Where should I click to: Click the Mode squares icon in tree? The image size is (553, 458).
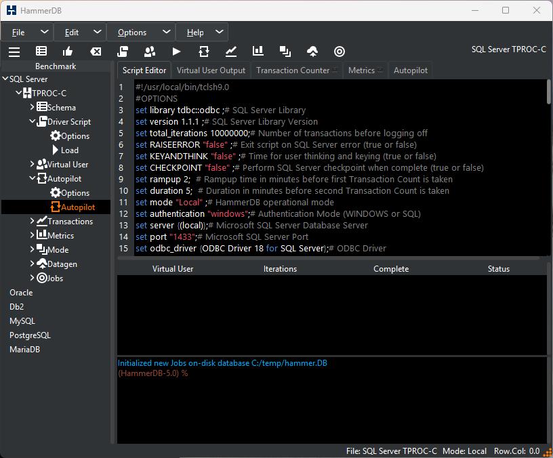pos(42,249)
